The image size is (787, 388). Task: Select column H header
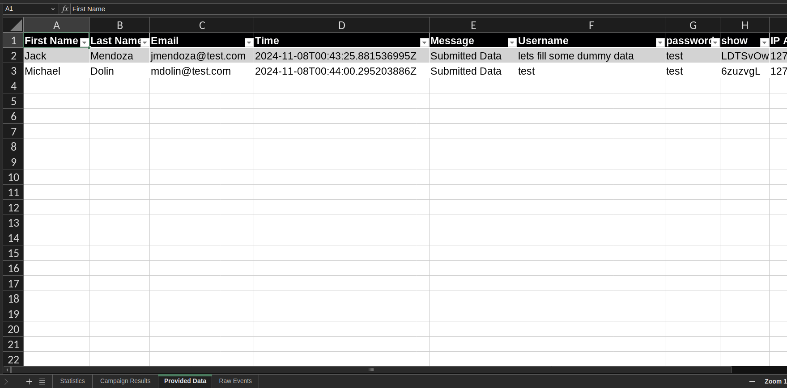pos(744,25)
